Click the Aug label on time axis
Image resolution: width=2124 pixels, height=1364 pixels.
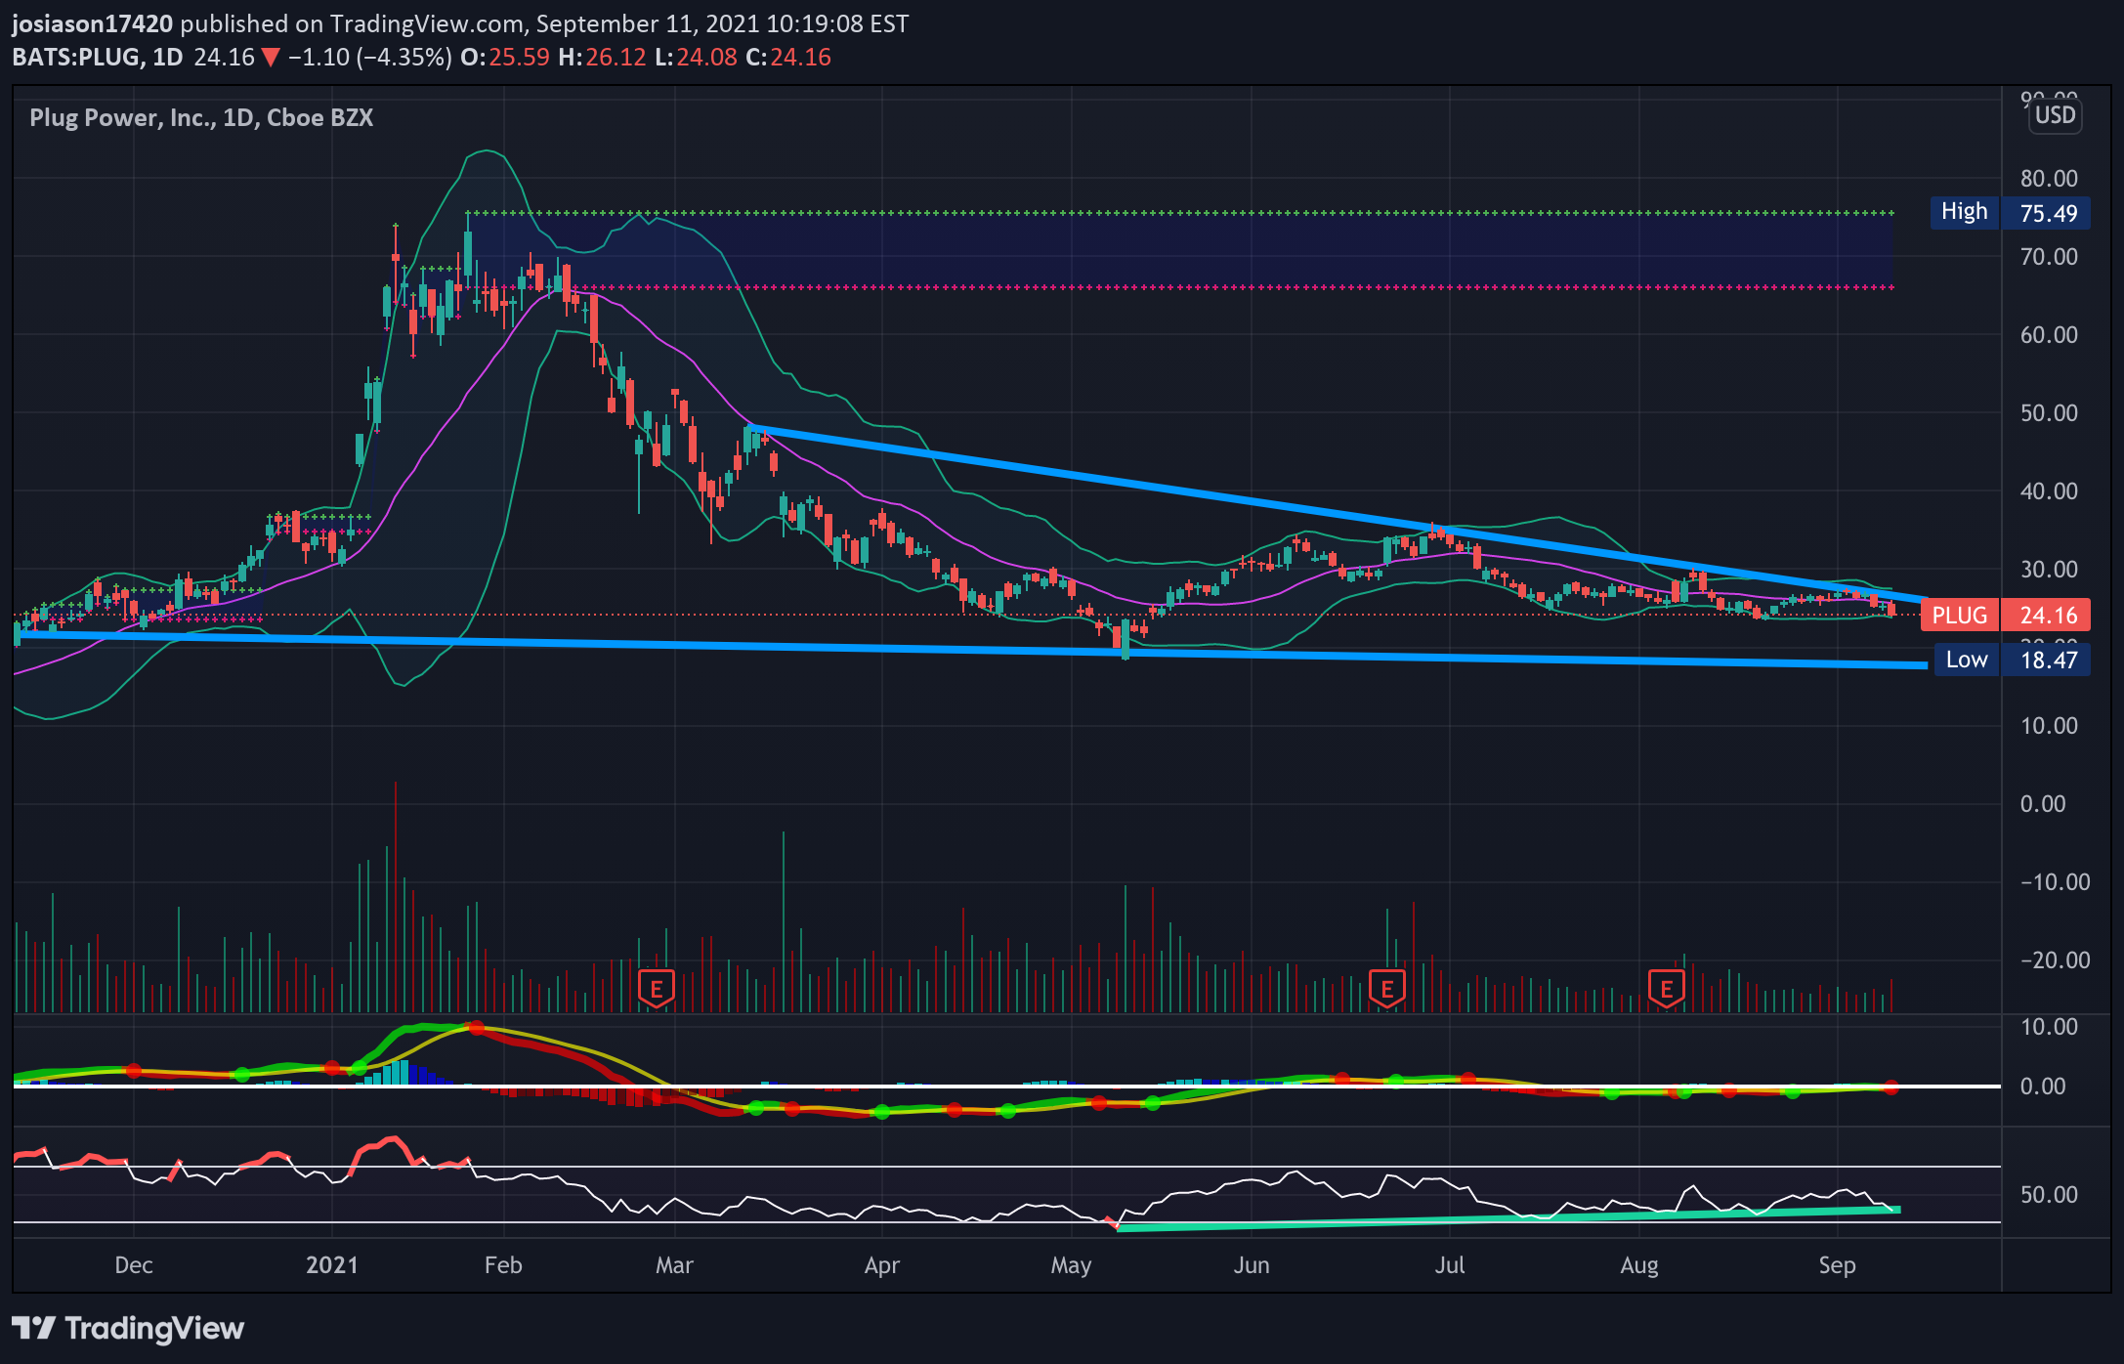pyautogui.click(x=1639, y=1265)
